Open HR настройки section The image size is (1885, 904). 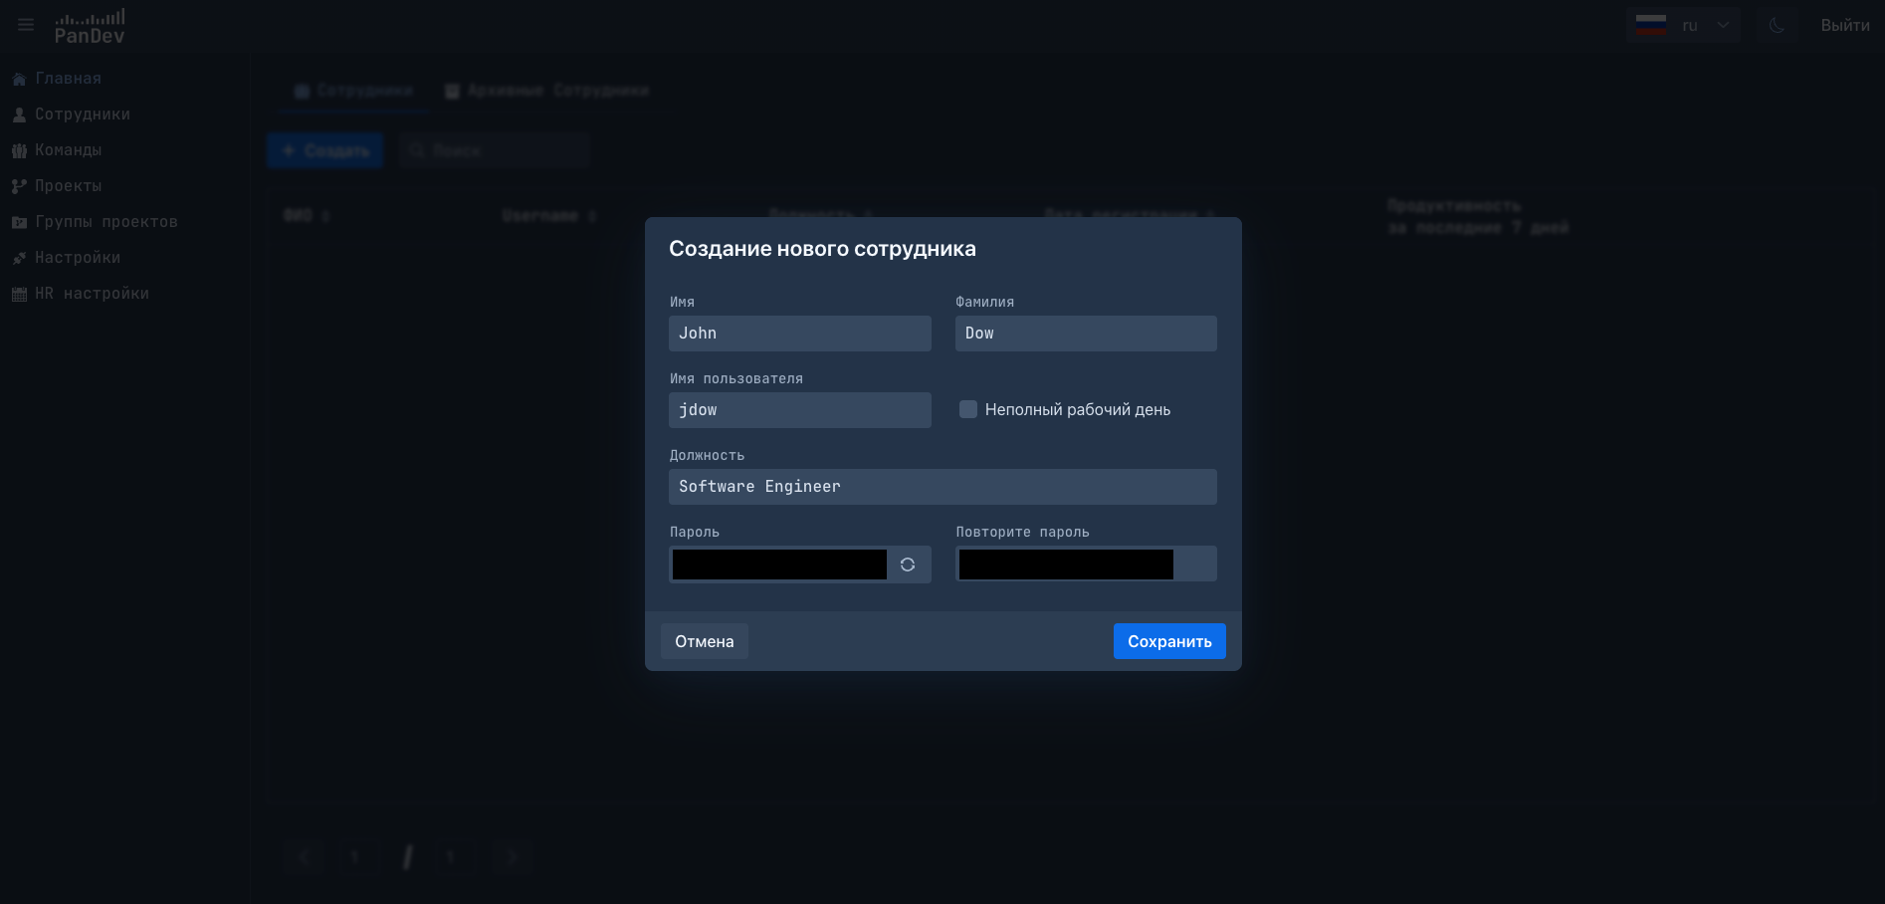pos(92,293)
